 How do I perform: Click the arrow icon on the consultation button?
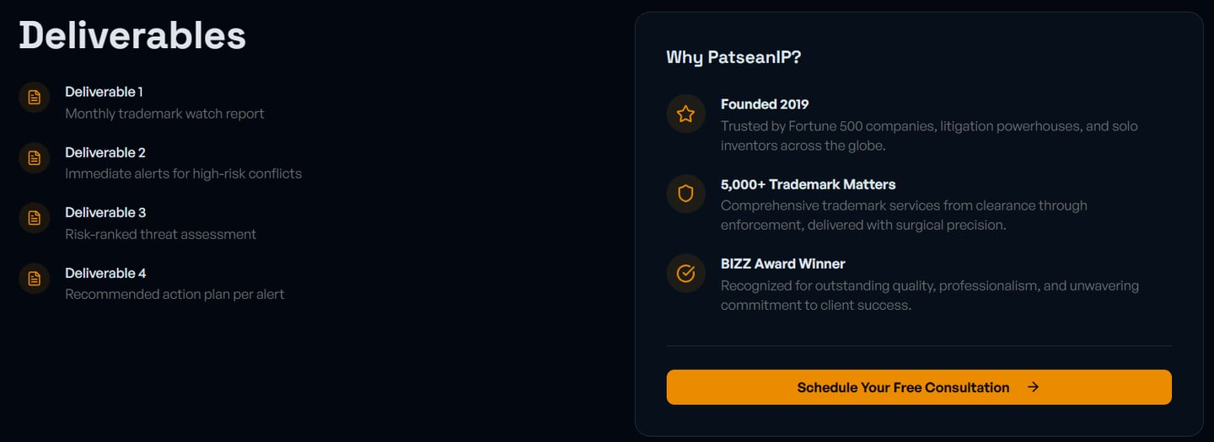1033,387
